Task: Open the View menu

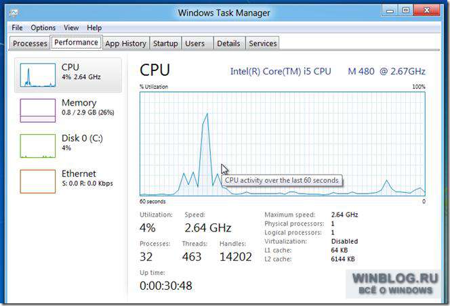Action: coord(71,28)
